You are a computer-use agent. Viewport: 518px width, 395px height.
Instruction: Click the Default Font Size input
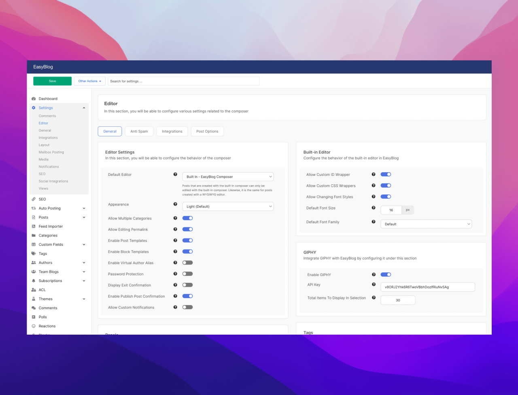(391, 210)
